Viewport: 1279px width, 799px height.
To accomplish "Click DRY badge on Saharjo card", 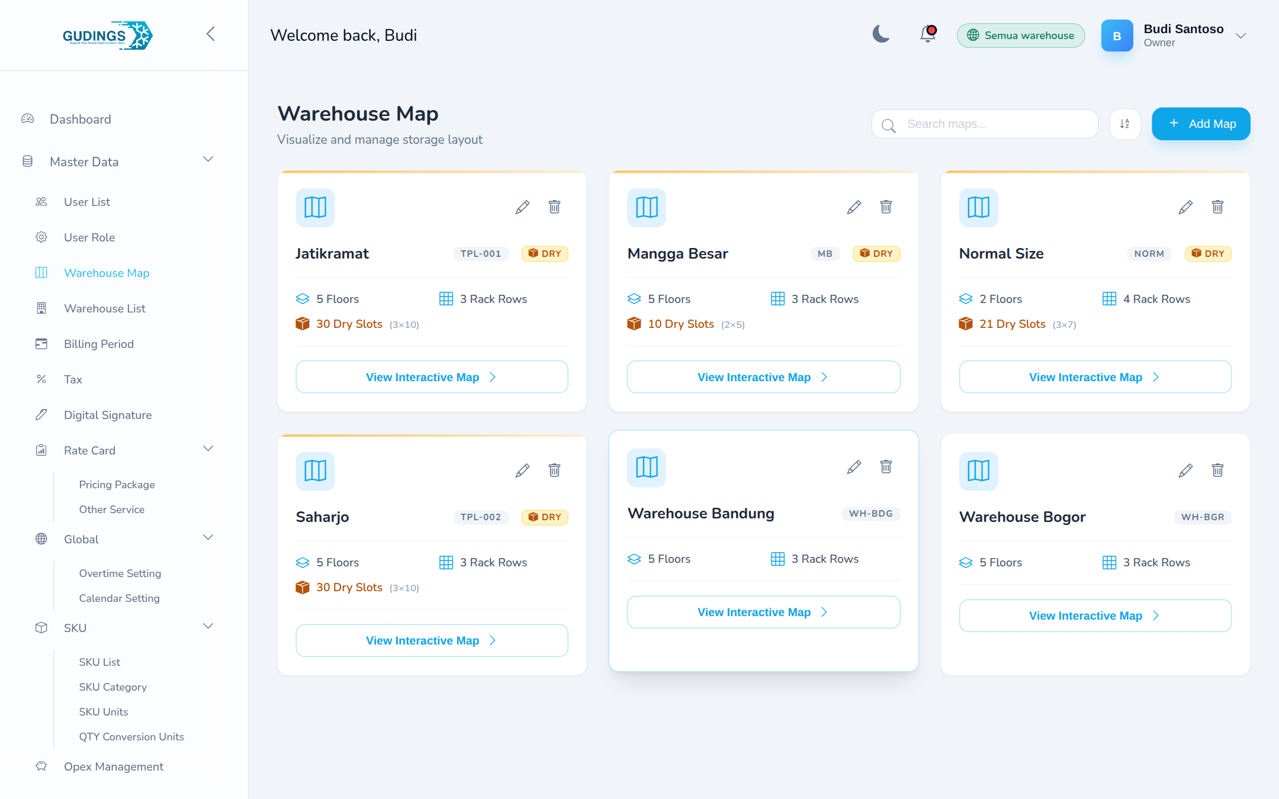I will pyautogui.click(x=544, y=517).
